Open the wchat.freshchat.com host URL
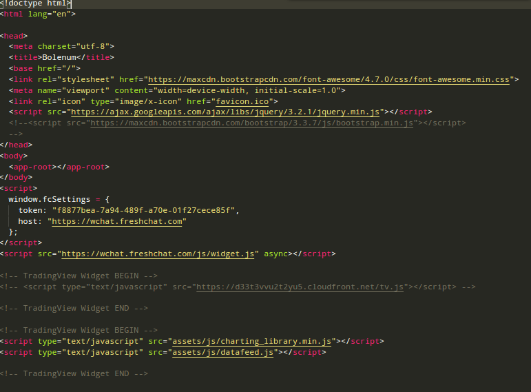The width and height of the screenshot is (531, 392). click(x=117, y=222)
